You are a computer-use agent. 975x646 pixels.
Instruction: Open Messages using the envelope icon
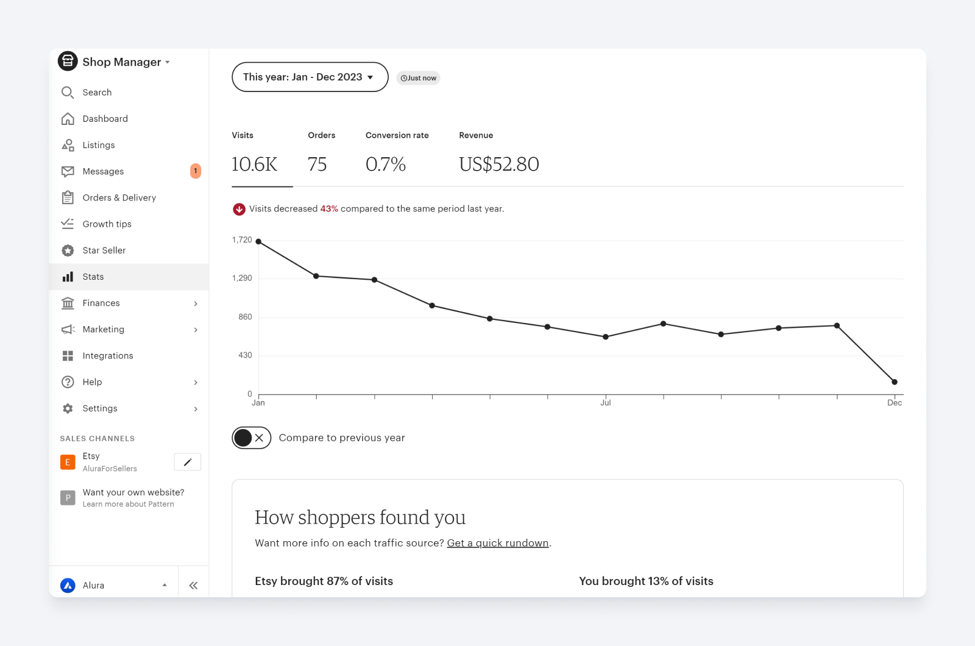tap(68, 171)
